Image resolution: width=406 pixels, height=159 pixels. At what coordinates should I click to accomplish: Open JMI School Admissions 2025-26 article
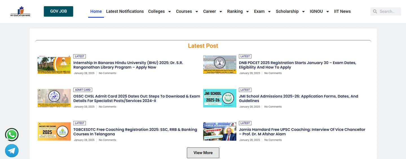pos(299,98)
